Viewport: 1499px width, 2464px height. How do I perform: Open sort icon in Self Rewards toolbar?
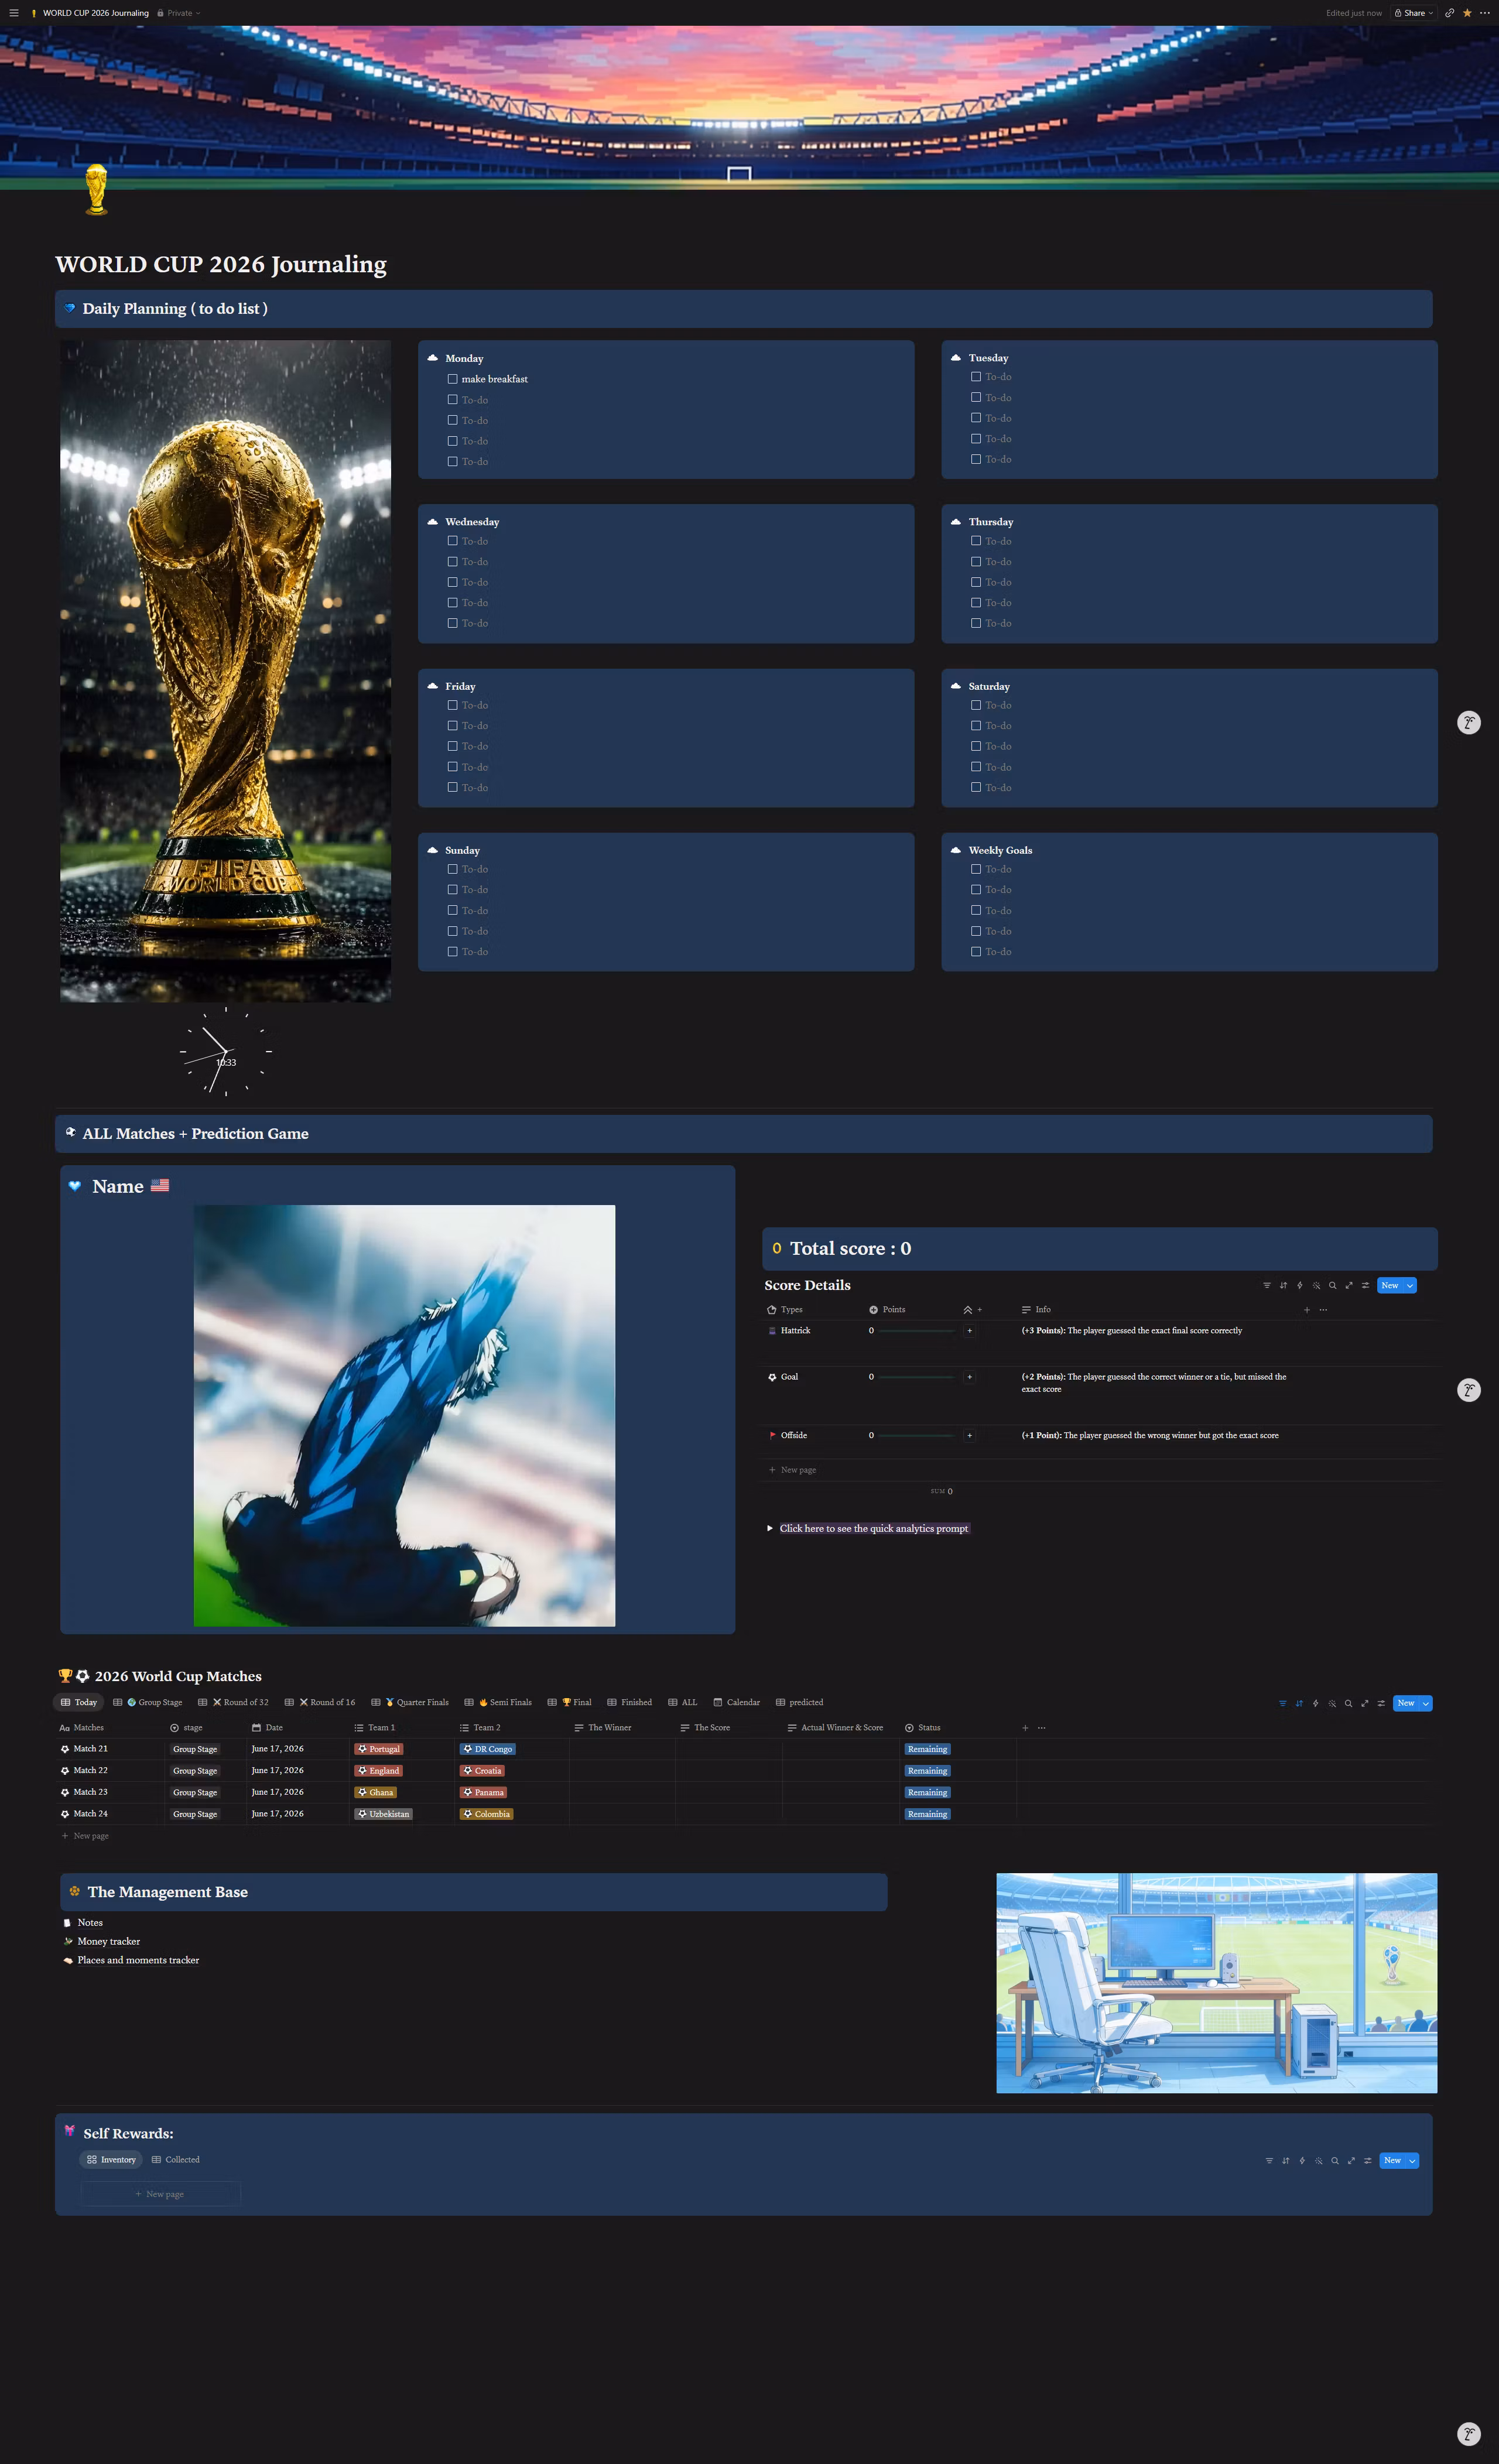coord(1285,2160)
